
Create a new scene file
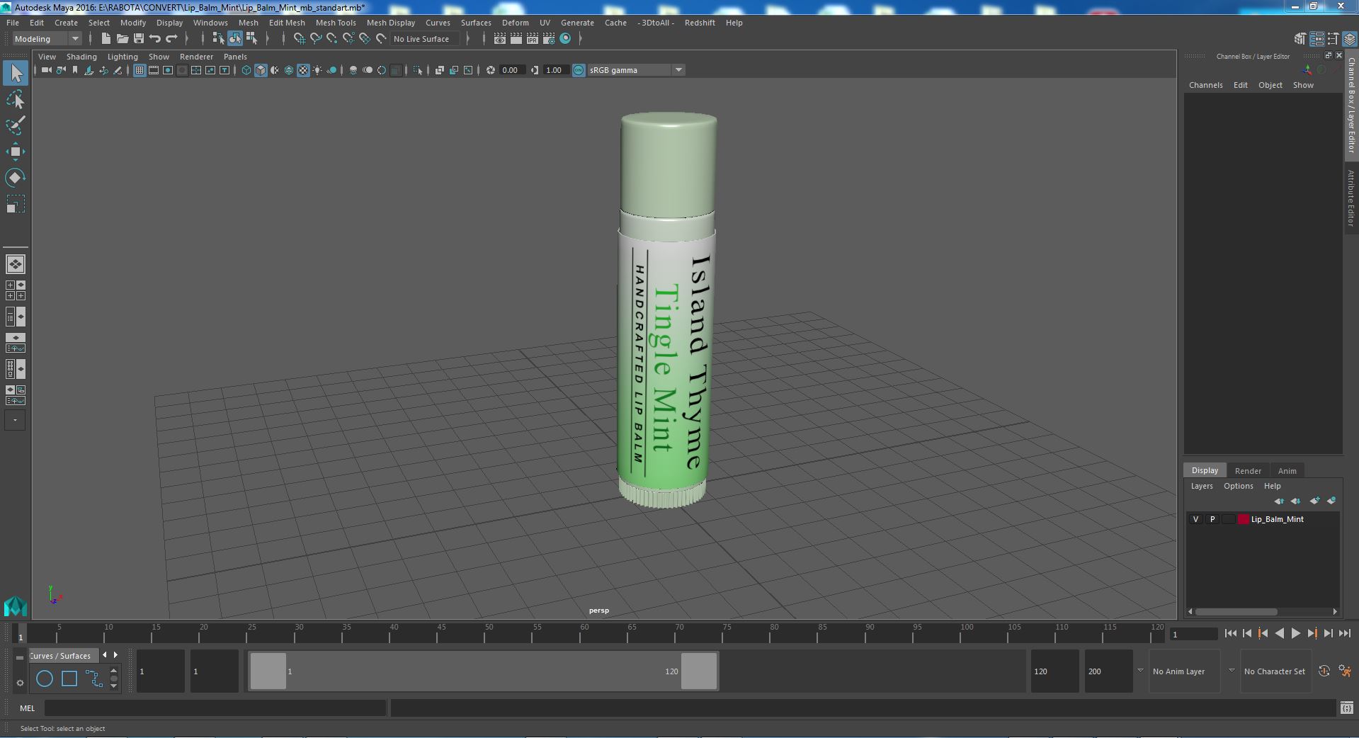point(106,38)
